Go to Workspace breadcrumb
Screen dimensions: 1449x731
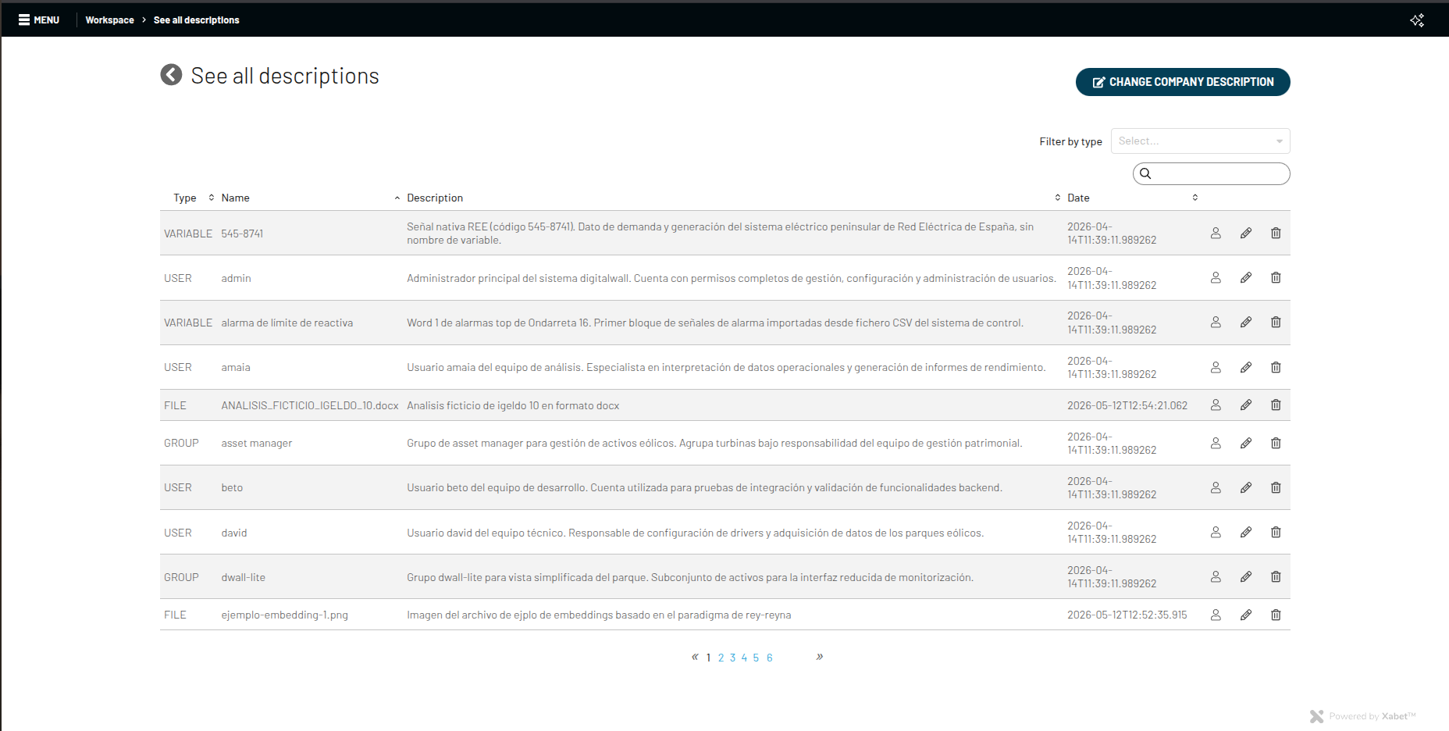pos(109,20)
